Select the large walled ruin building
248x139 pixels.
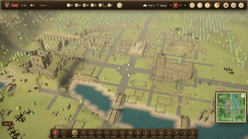(x=174, y=68)
